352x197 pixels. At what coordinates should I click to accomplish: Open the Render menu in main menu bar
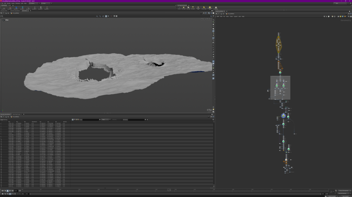click(9, 3)
